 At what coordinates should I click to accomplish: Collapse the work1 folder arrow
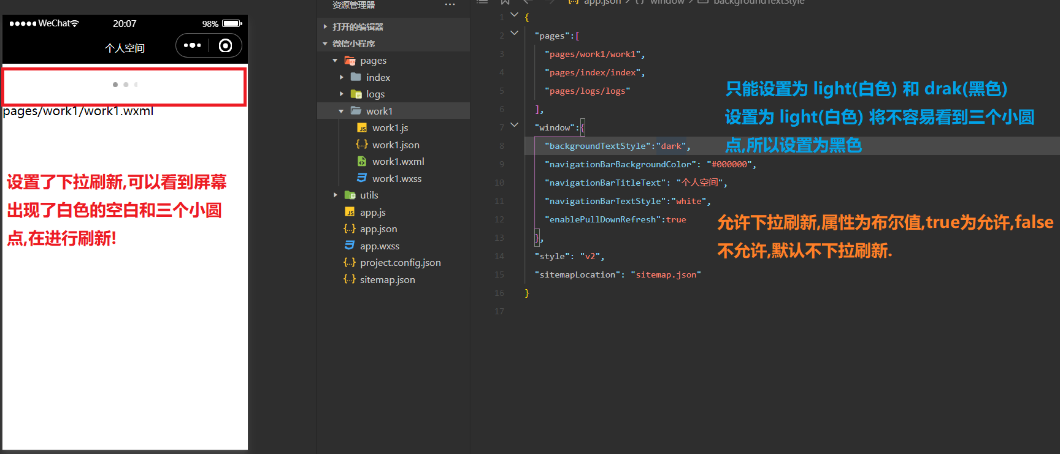point(342,111)
